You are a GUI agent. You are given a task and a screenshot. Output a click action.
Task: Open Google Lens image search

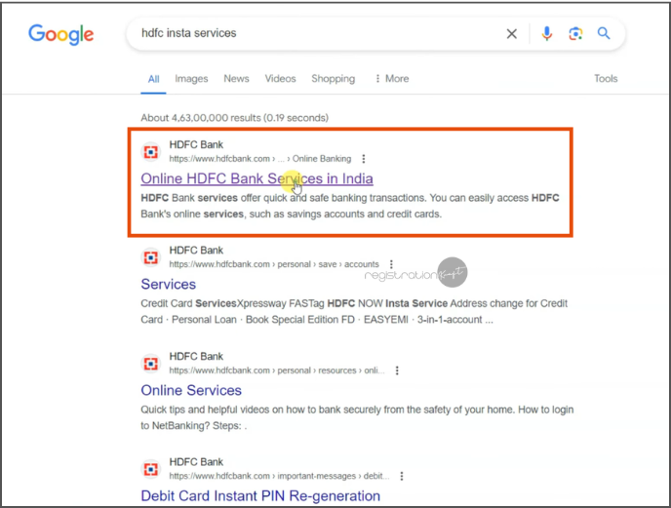pyautogui.click(x=575, y=33)
